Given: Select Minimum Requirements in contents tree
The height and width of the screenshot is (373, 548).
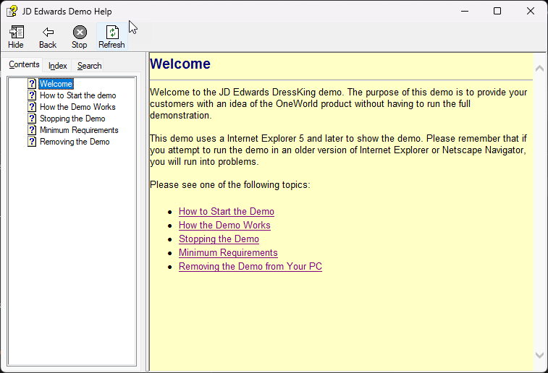Looking at the screenshot, I should 79,130.
